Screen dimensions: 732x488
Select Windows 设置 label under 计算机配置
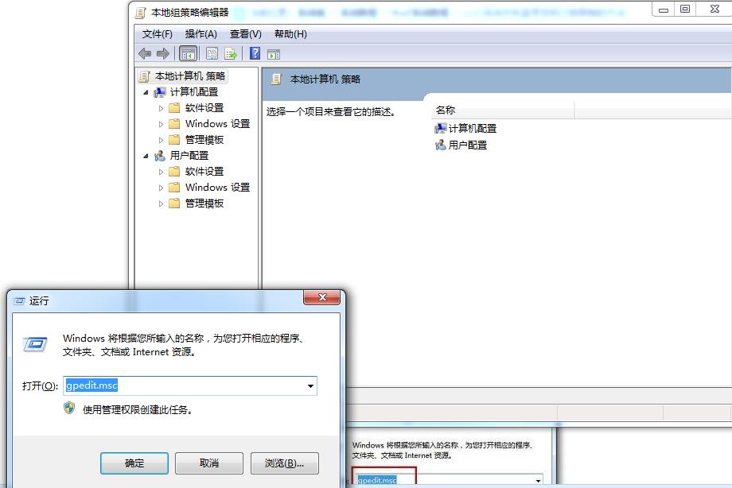[x=217, y=124]
